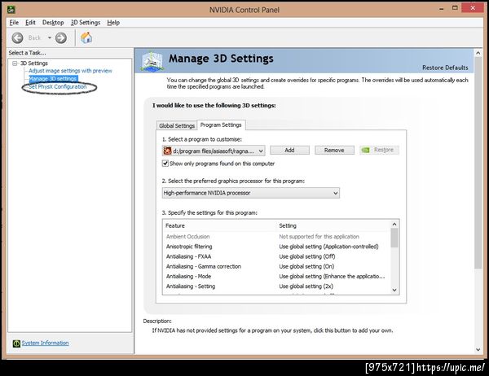
Task: Open the Desktop menu
Action: pos(53,23)
